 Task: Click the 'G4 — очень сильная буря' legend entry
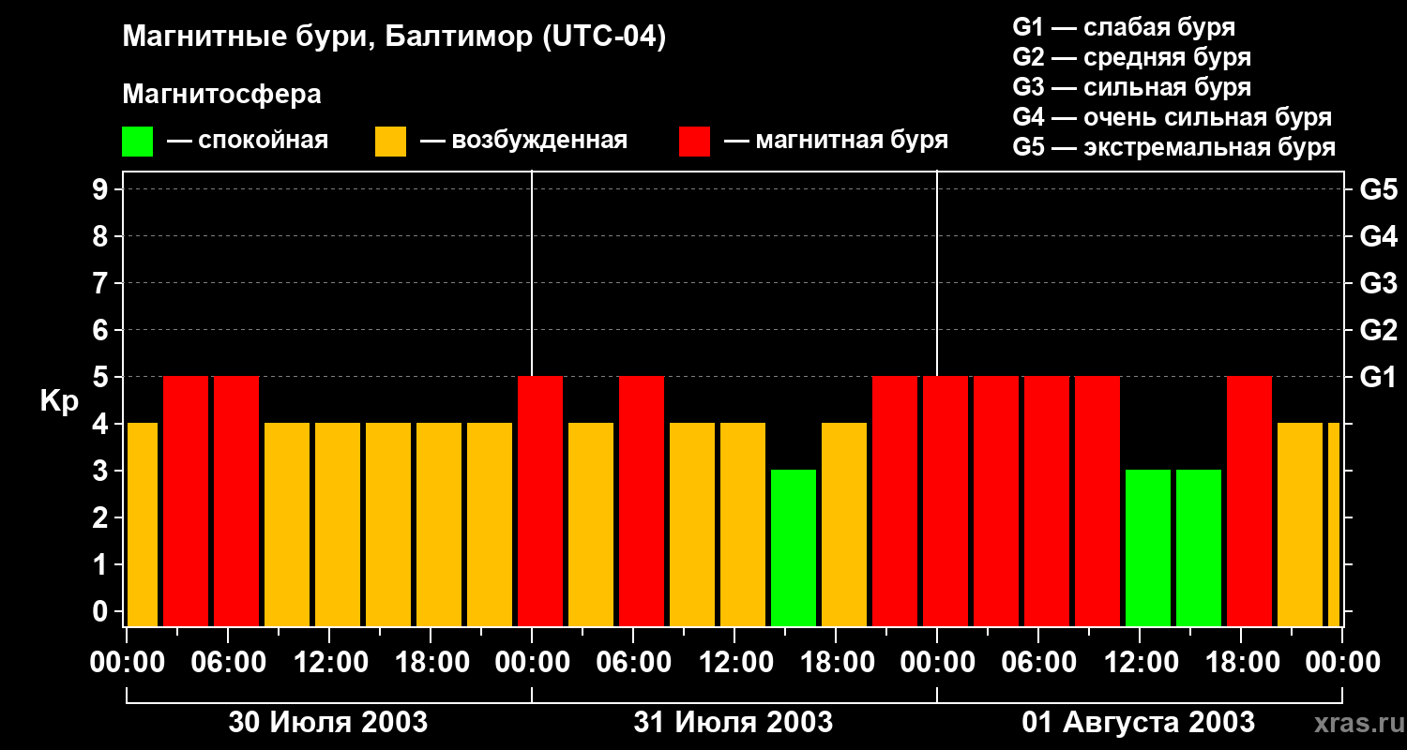1172,117
